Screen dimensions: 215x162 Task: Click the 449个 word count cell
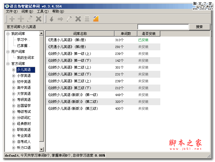(x=119, y=95)
